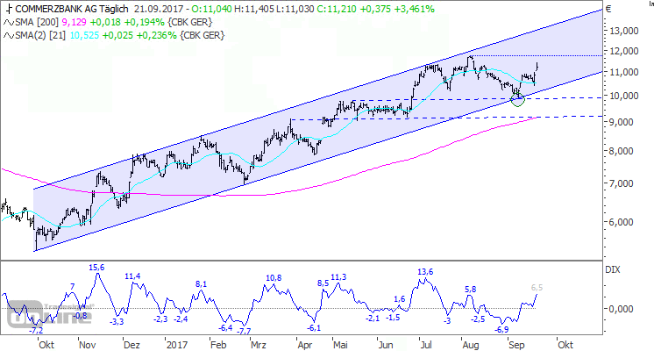
Task: Click the 2017 time axis label
Action: [x=177, y=345]
